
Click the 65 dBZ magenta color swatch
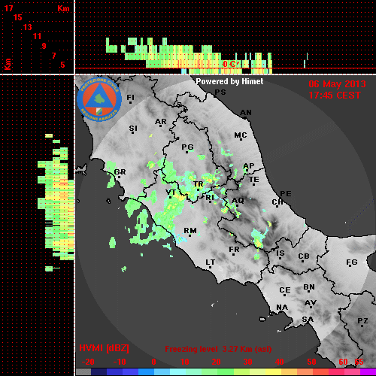368,371
